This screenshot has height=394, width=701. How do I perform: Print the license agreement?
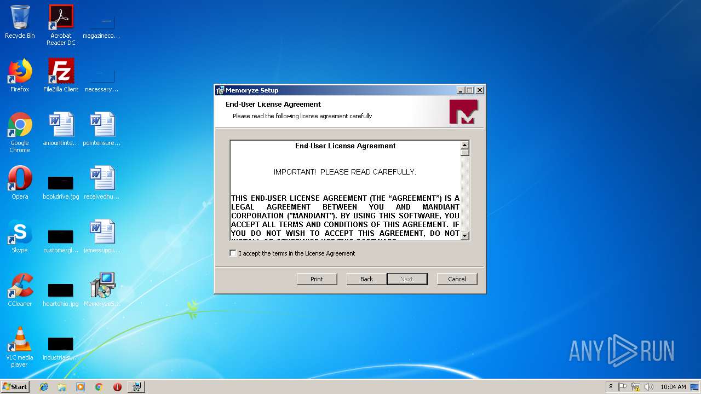317,279
